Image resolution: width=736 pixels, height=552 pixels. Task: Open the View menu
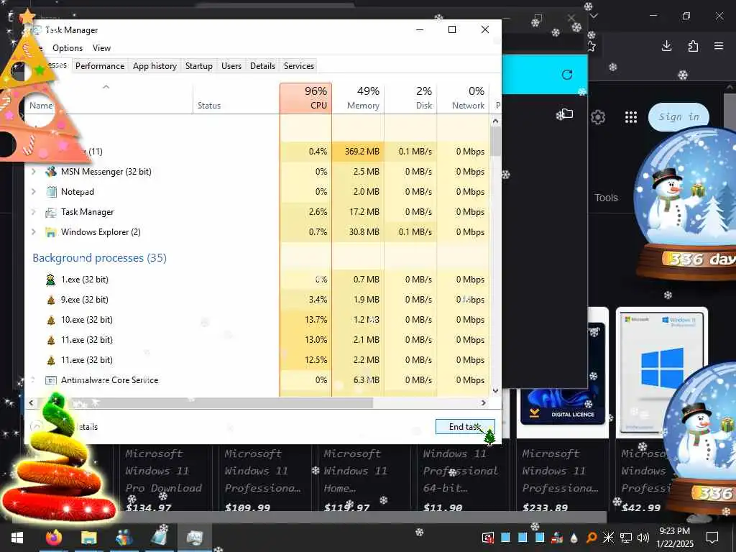pos(101,48)
